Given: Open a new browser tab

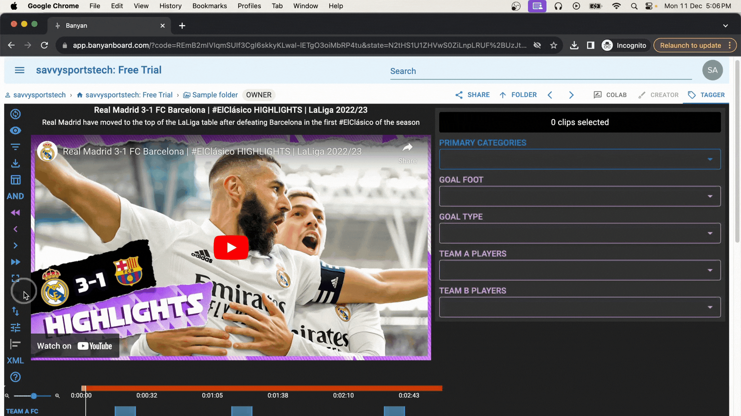Looking at the screenshot, I should coord(182,25).
